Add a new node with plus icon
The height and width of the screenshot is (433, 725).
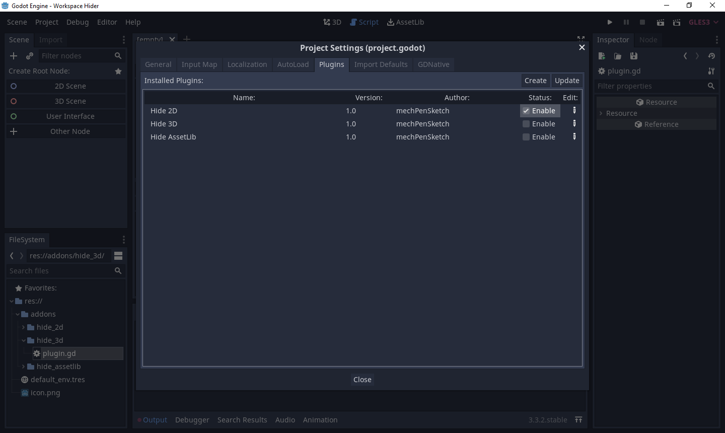(14, 56)
